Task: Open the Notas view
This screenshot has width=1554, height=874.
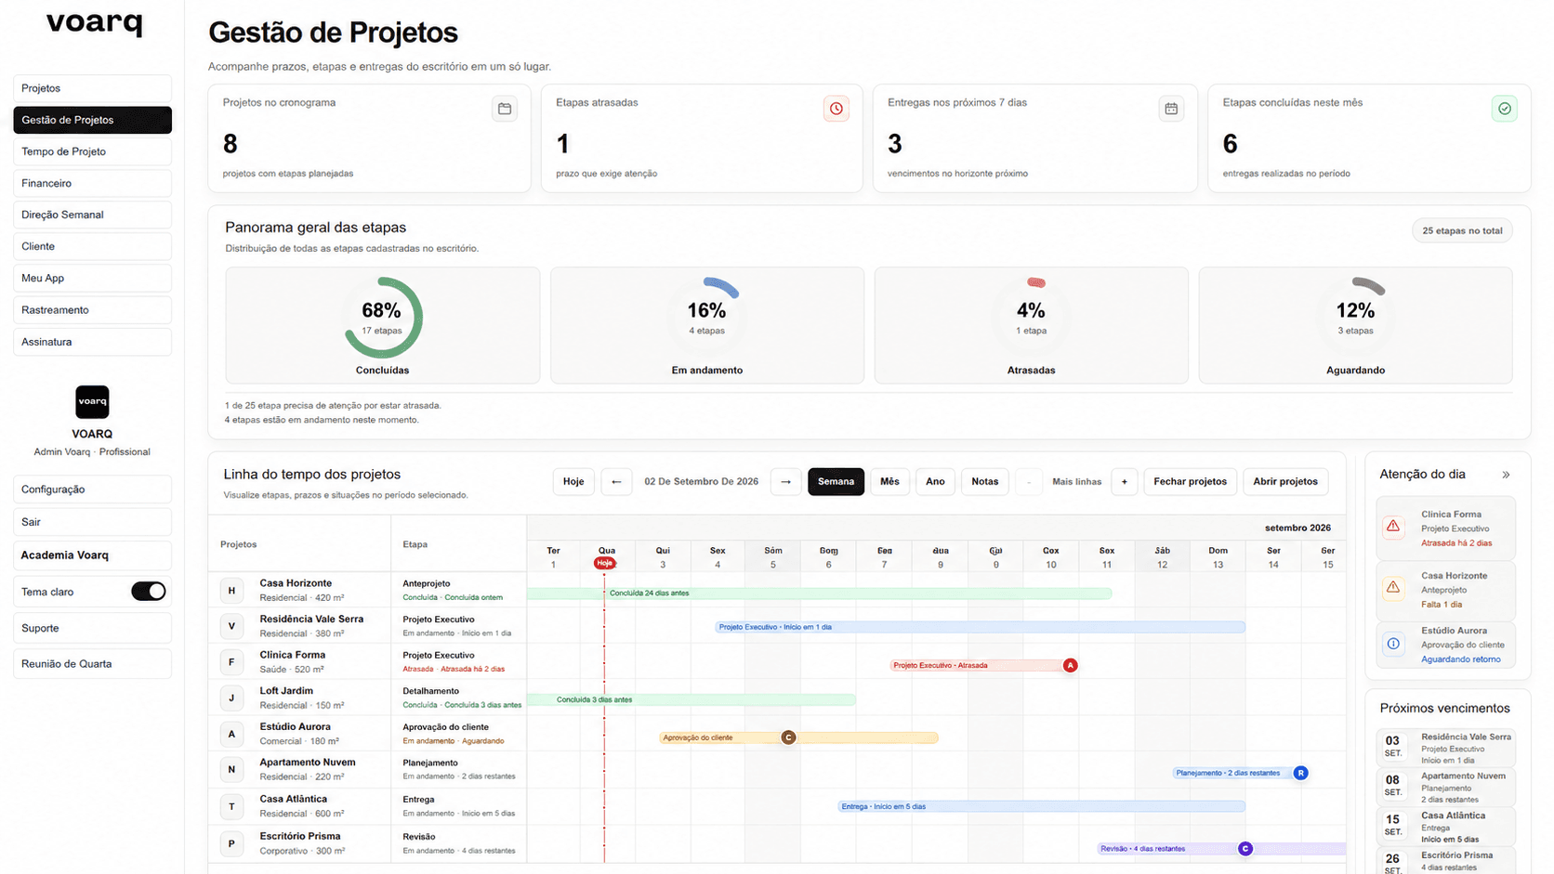Action: [984, 481]
